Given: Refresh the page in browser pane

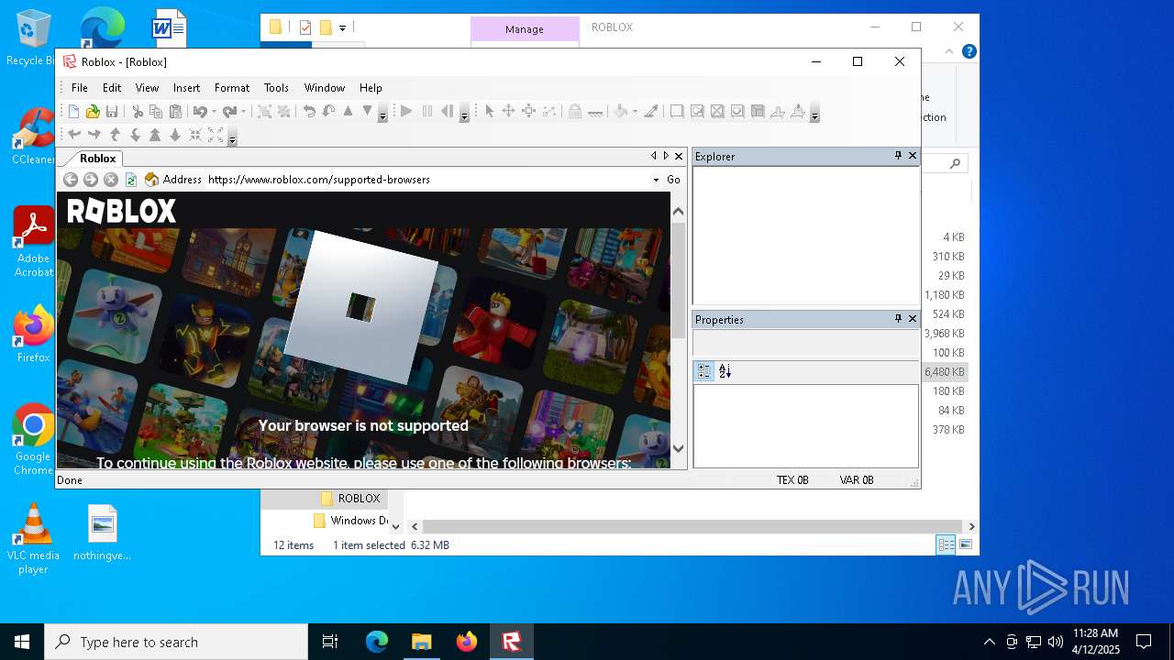Looking at the screenshot, I should [x=131, y=180].
